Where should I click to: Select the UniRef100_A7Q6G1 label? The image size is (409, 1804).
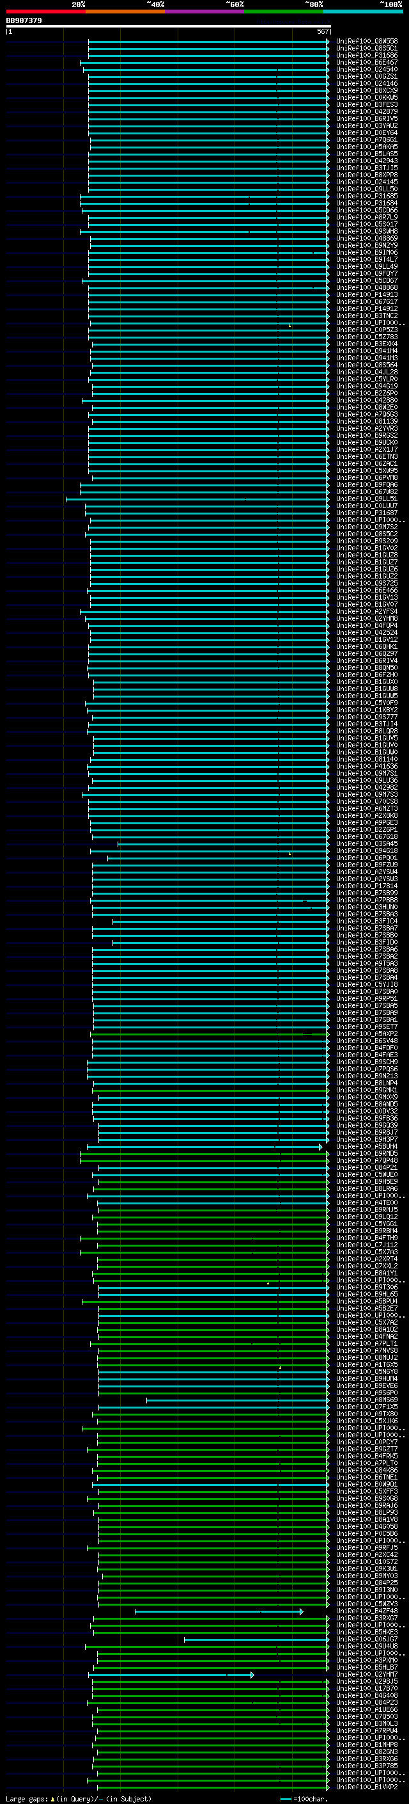tap(367, 140)
